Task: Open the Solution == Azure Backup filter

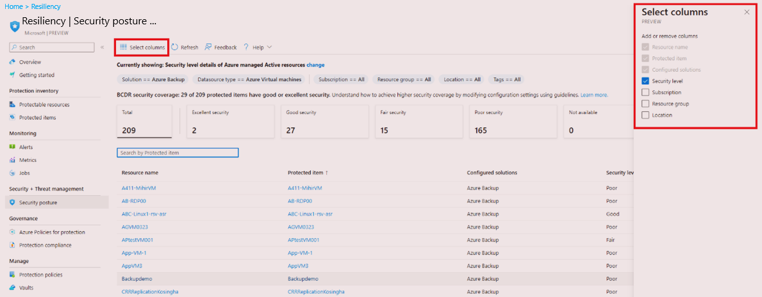Action: tap(153, 79)
